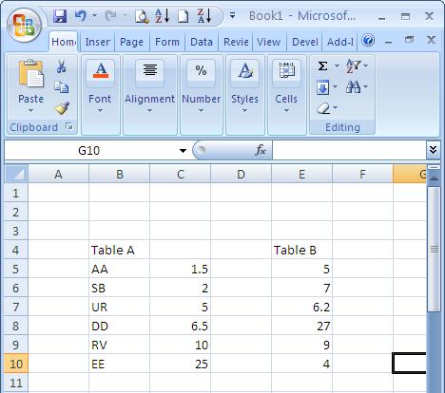445x393 pixels.
Task: Click the AutoSum sigma icon
Action: tap(322, 66)
